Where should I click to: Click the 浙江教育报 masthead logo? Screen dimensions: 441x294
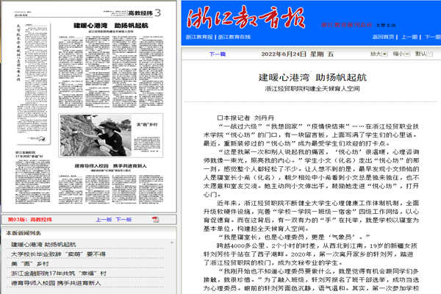tap(243, 16)
